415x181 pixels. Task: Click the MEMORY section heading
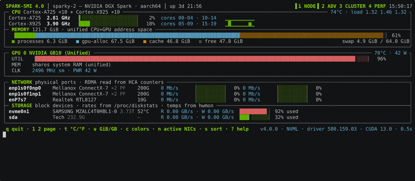pyautogui.click(x=21, y=30)
